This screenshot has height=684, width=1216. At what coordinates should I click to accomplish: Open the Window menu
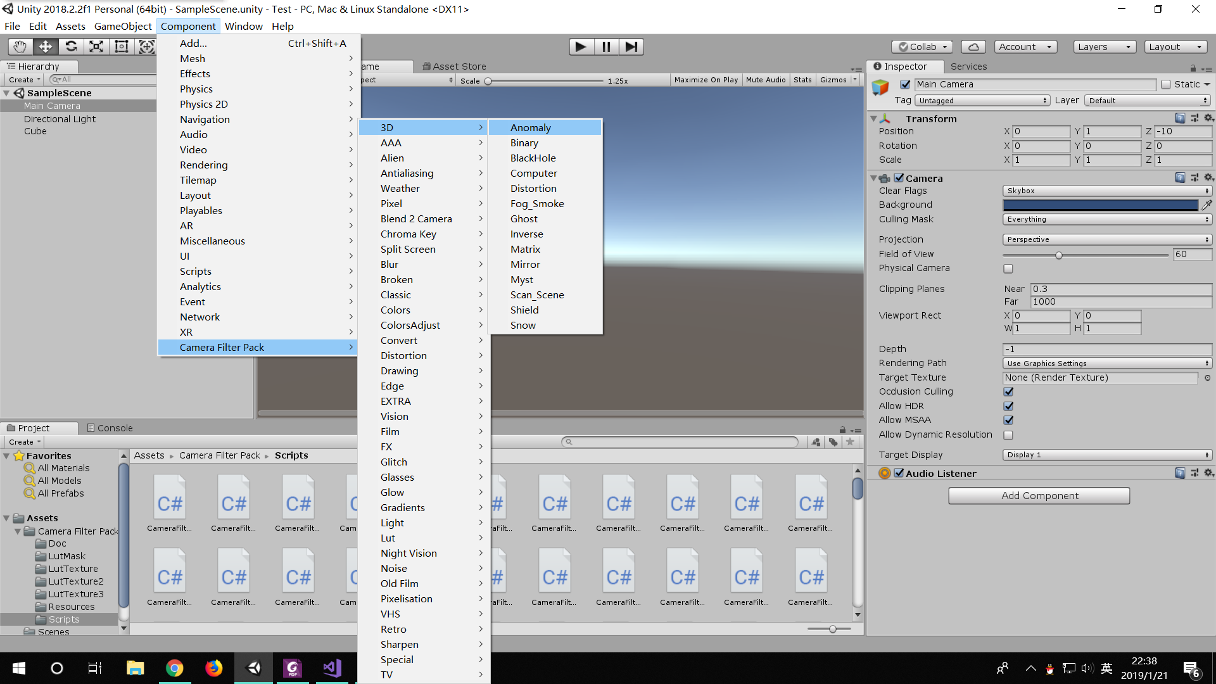tap(243, 26)
